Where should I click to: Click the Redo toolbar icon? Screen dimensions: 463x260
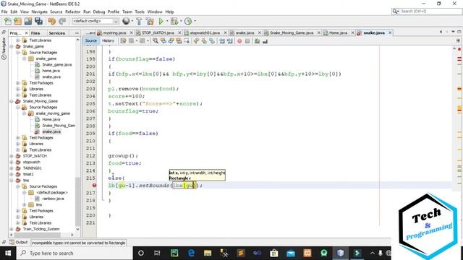62,21
